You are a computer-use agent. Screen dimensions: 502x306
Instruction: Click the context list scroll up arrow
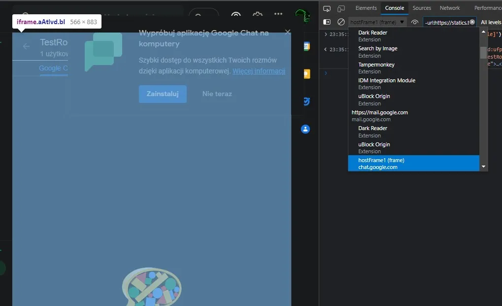click(x=483, y=32)
